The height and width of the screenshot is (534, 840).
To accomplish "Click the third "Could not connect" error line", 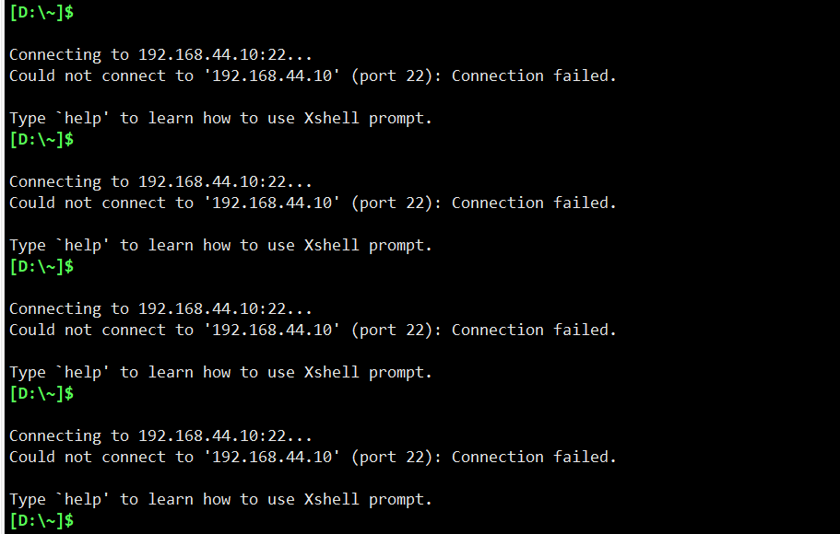I will click(x=313, y=330).
